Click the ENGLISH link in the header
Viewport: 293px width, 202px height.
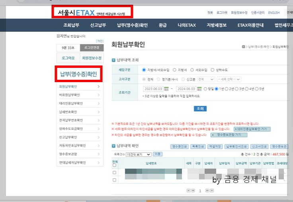click(x=274, y=13)
